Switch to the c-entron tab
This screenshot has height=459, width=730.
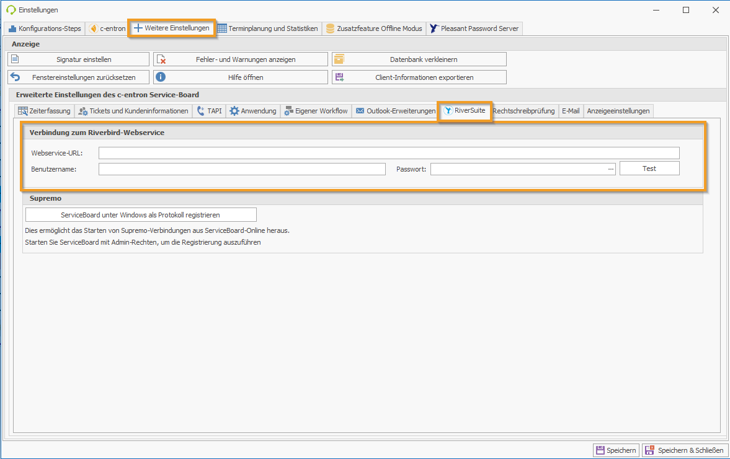pos(107,28)
